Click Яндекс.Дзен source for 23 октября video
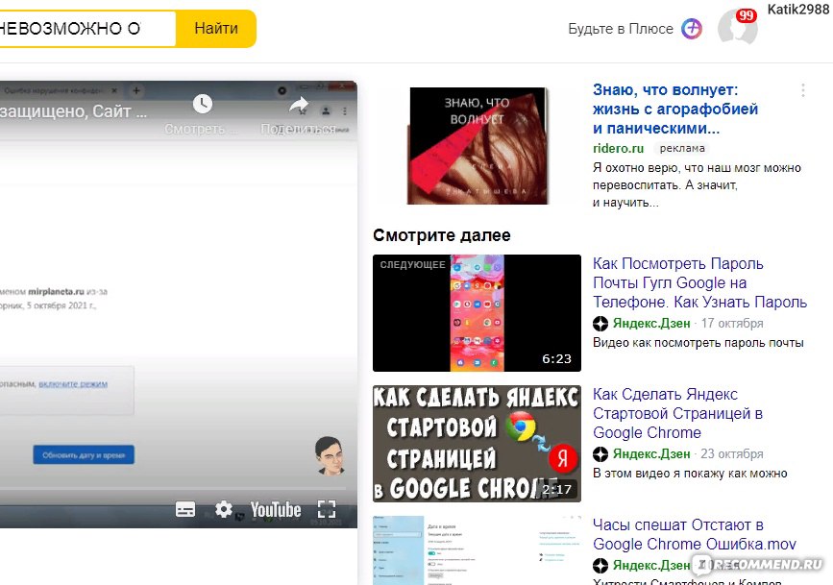This screenshot has height=585, width=833. pyautogui.click(x=651, y=453)
